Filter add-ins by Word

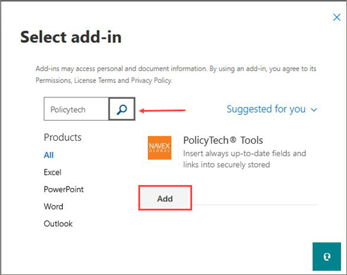(x=53, y=207)
